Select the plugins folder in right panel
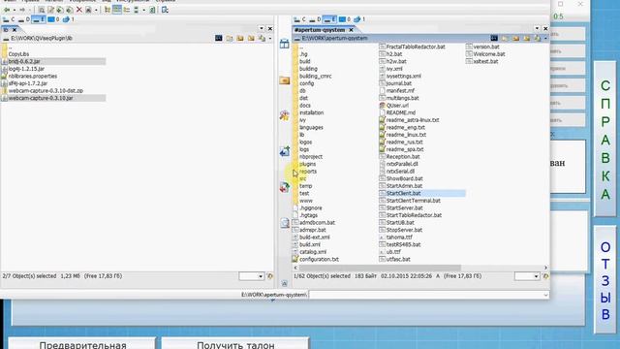The width and height of the screenshot is (620, 349). click(307, 164)
